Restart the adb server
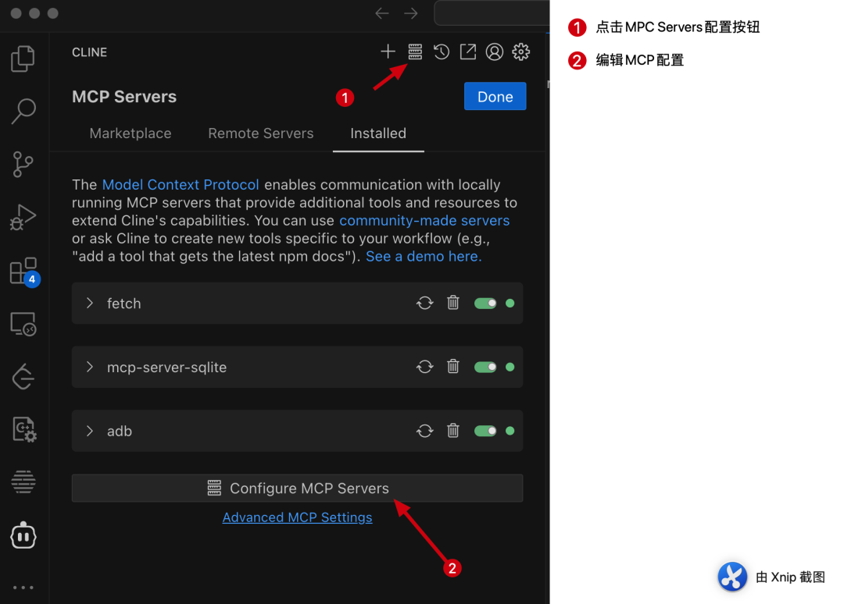Image resolution: width=844 pixels, height=604 pixels. [424, 431]
